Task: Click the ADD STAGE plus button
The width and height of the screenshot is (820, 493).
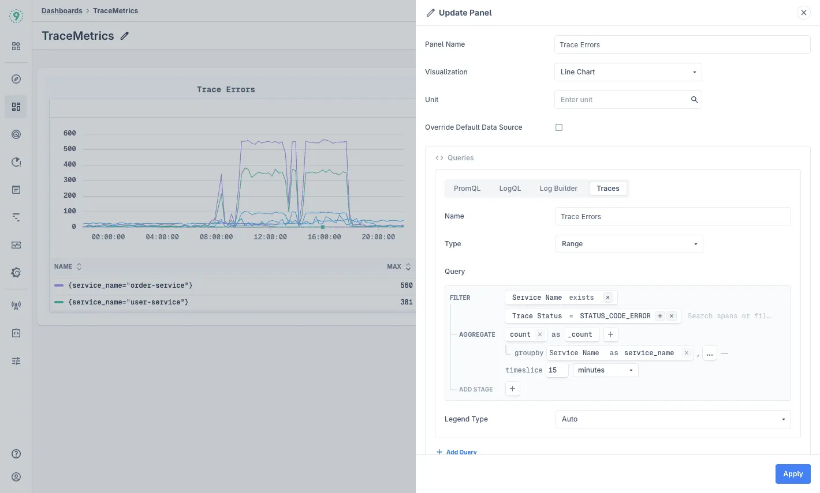Action: pyautogui.click(x=512, y=389)
